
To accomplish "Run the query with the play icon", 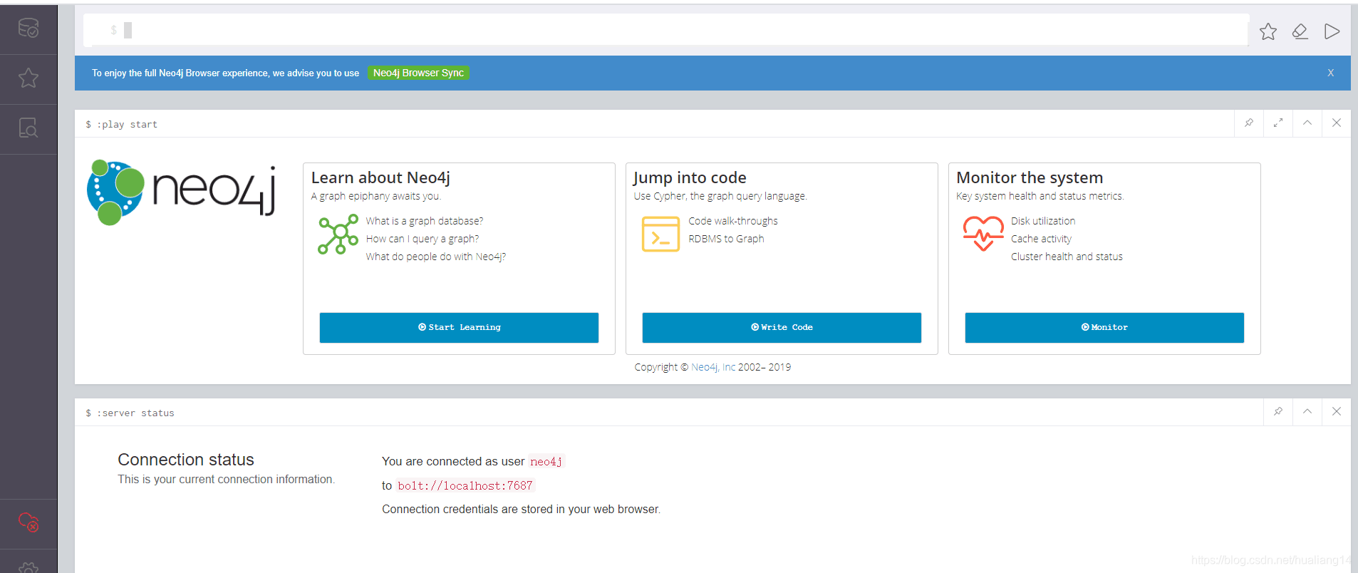I will coord(1332,31).
